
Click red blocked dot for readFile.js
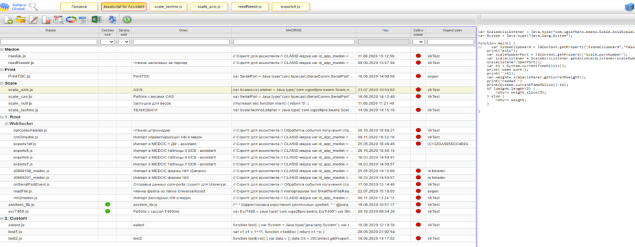[418, 191]
